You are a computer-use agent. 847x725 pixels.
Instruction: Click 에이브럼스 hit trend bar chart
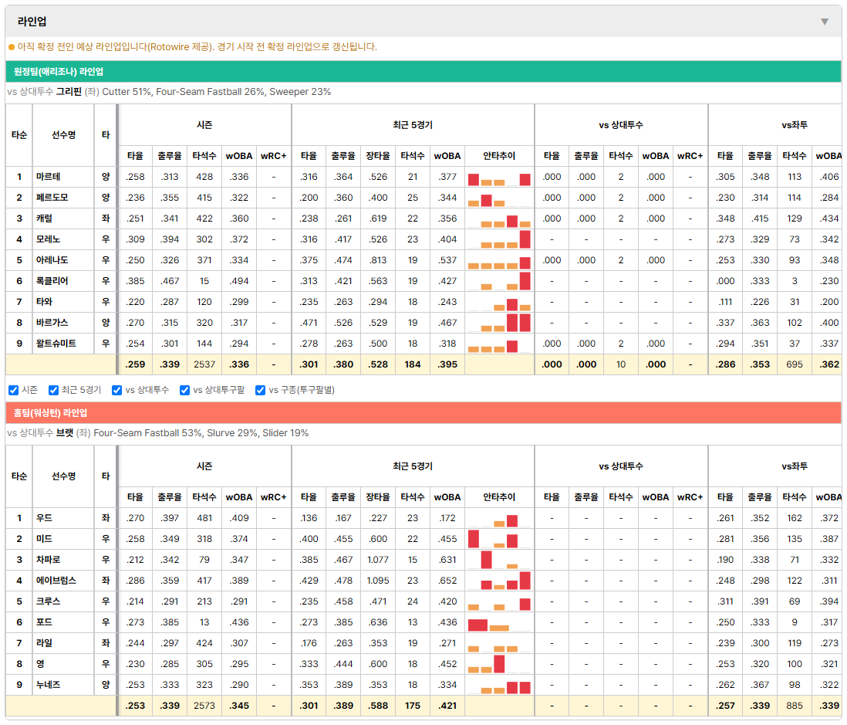[x=499, y=581]
